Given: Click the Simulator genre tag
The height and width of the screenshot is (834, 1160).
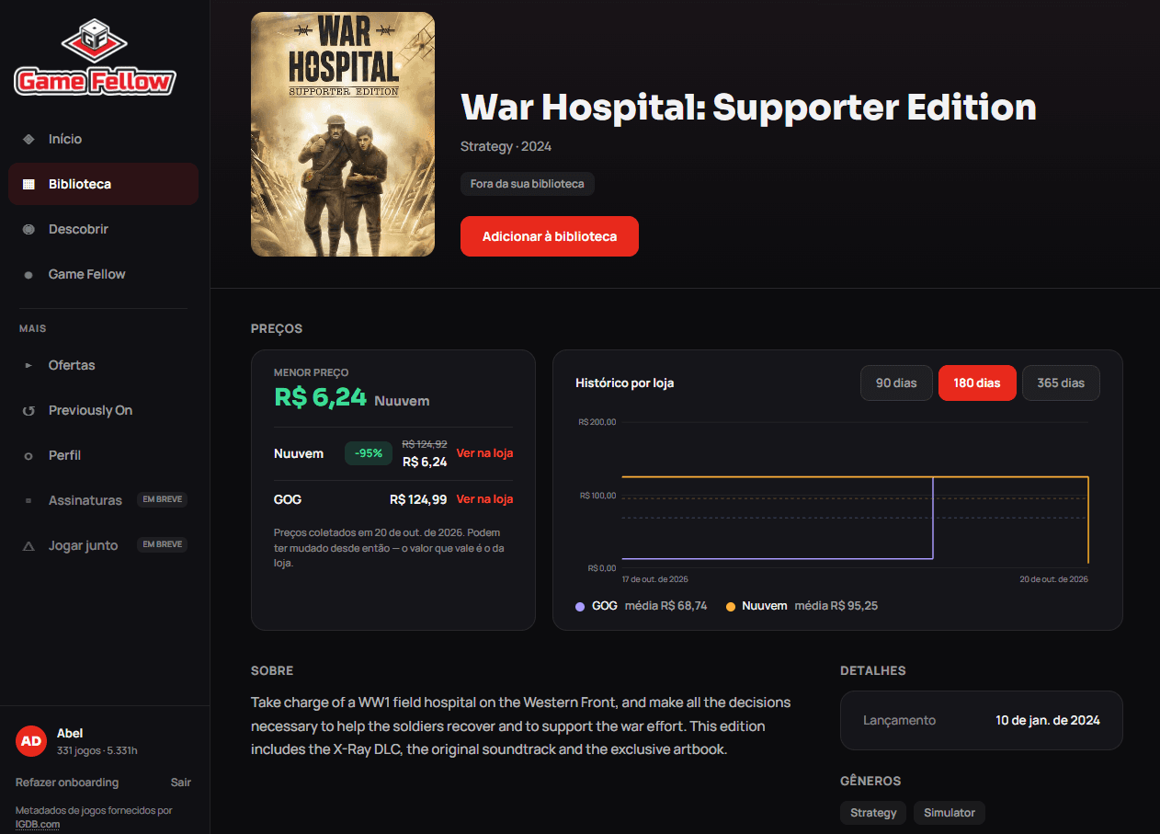Looking at the screenshot, I should coord(950,813).
